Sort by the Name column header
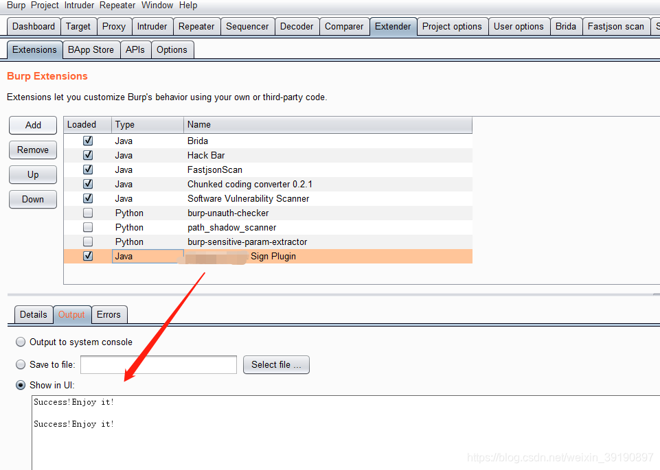This screenshot has width=660, height=470. (x=328, y=125)
